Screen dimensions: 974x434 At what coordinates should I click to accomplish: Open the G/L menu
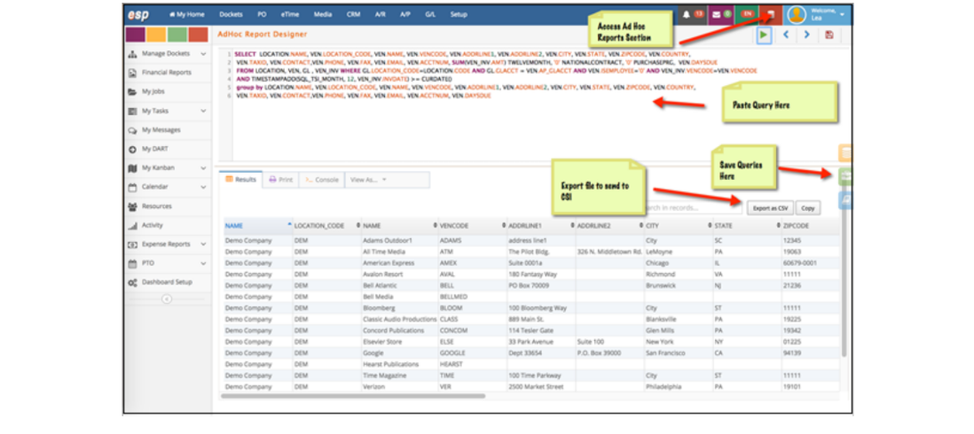(430, 14)
